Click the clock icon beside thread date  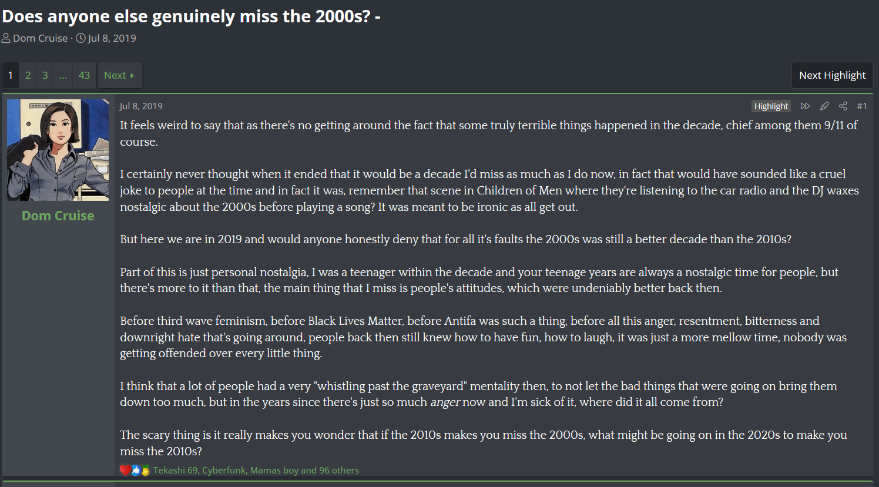(81, 38)
